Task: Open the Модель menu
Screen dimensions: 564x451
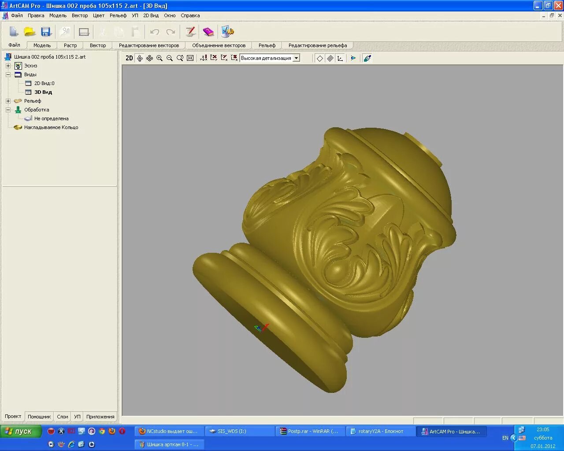Action: click(x=58, y=15)
